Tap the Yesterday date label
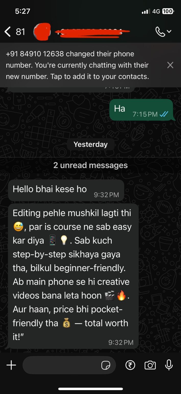Screen dimensions: 181x394 [x=91, y=144]
